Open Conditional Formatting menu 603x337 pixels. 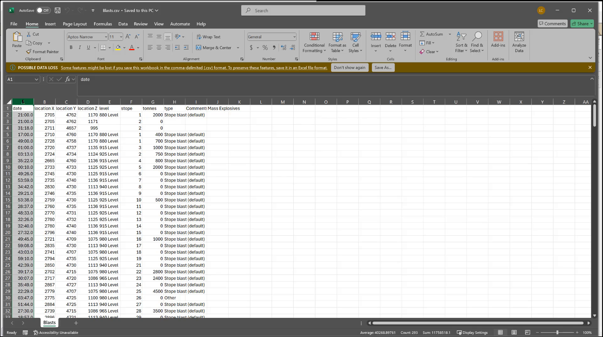(x=314, y=42)
